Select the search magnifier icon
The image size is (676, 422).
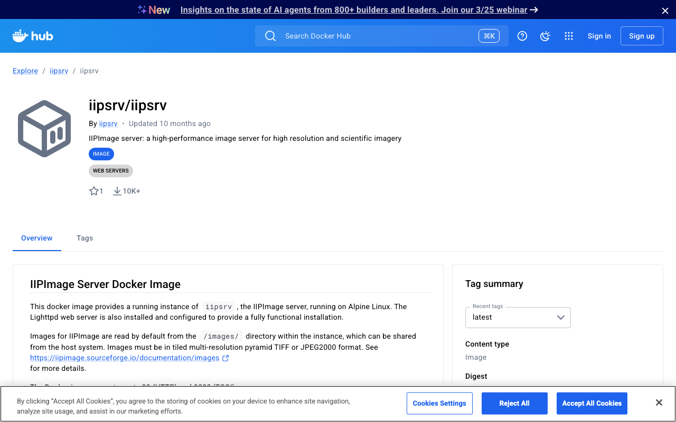[x=270, y=36]
